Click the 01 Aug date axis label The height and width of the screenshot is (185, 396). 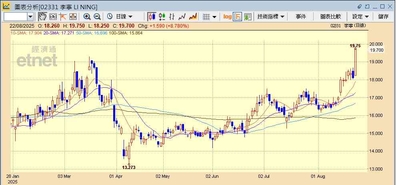click(x=319, y=176)
